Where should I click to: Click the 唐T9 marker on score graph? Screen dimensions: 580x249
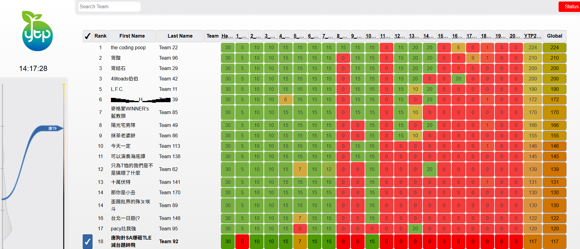(x=52, y=128)
